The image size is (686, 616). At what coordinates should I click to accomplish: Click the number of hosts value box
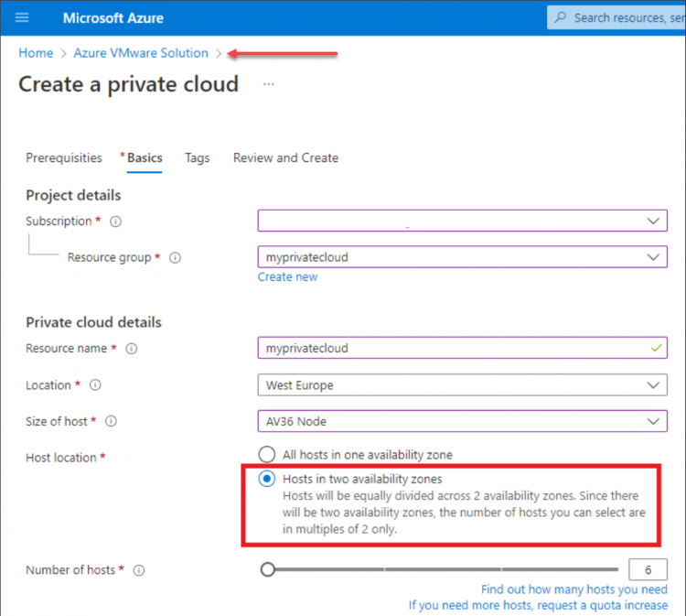pyautogui.click(x=648, y=569)
